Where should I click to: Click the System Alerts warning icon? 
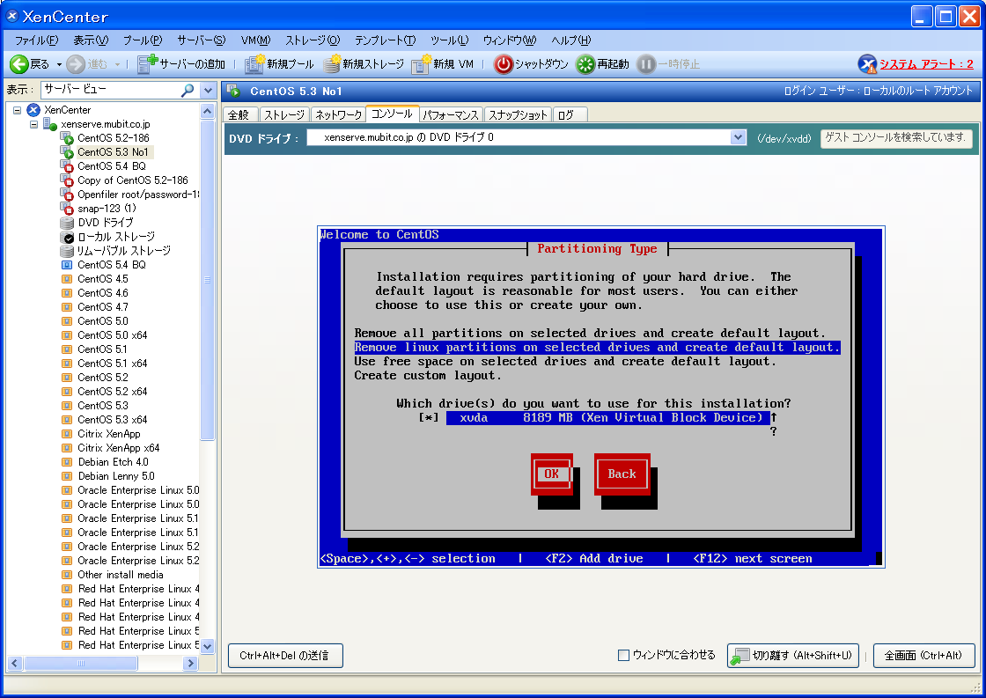[867, 64]
